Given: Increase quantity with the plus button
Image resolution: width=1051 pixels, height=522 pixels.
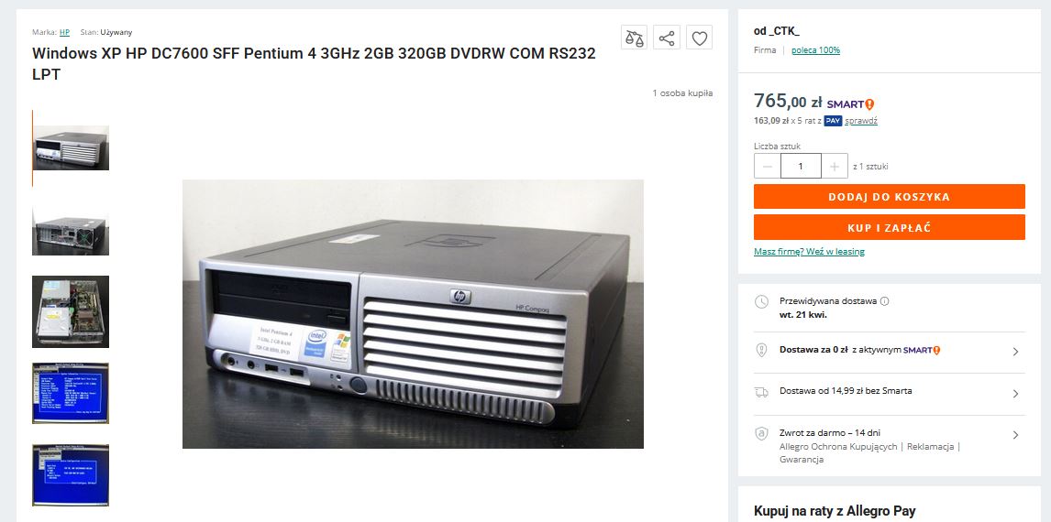Looking at the screenshot, I should pyautogui.click(x=835, y=166).
